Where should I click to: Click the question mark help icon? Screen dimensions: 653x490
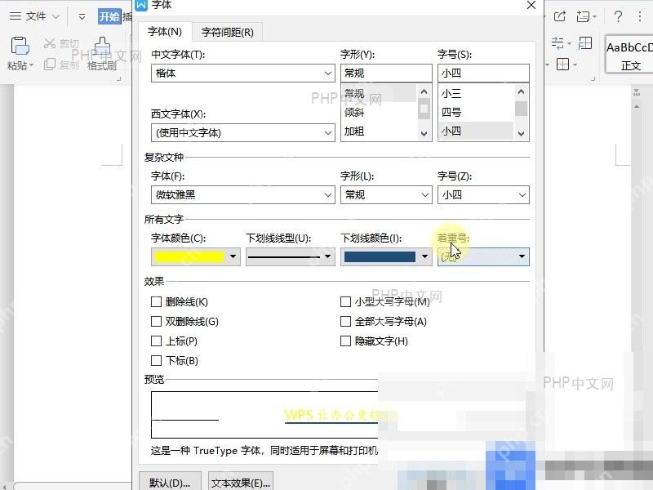point(619,16)
